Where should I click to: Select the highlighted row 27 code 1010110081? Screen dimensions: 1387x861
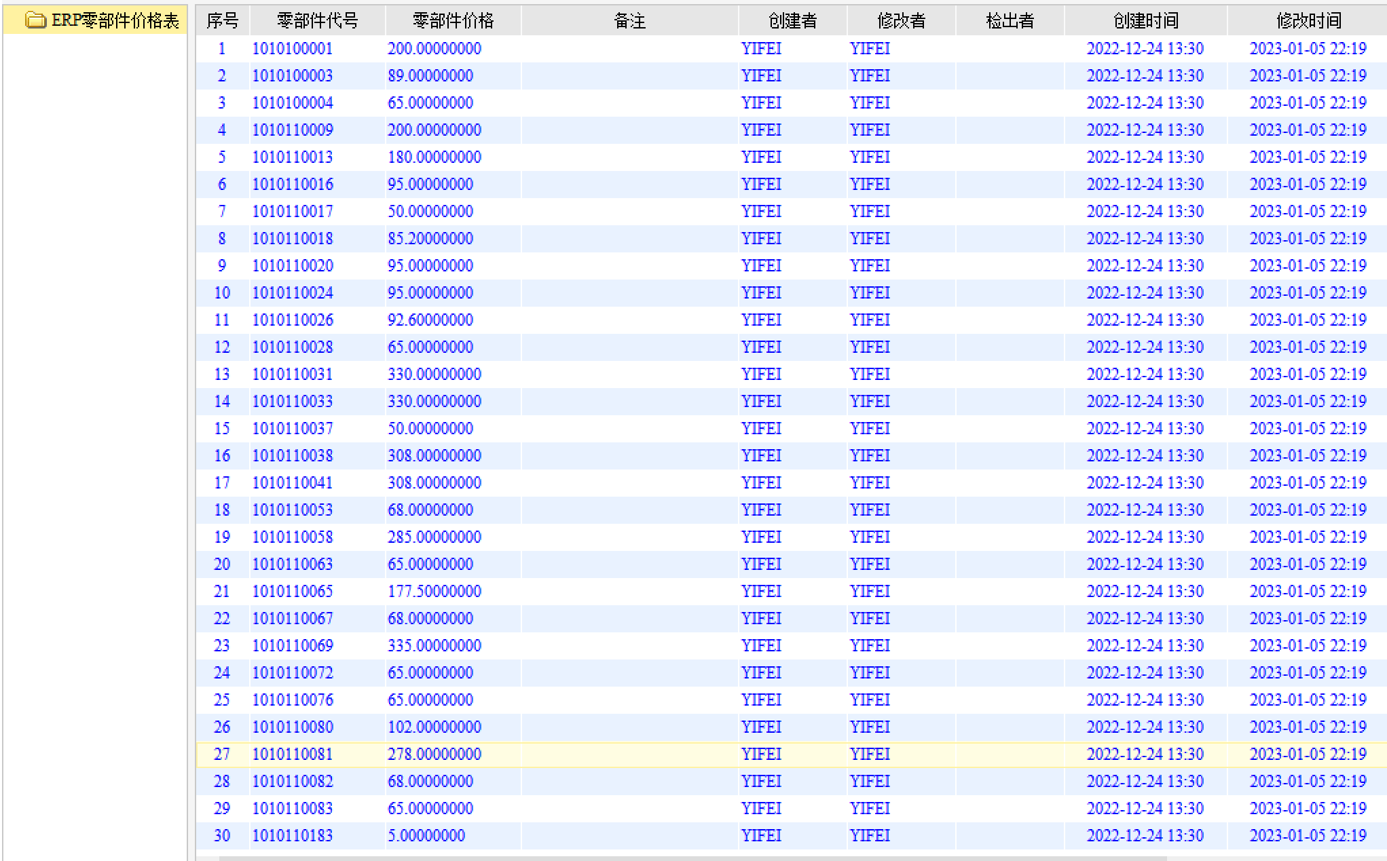click(x=293, y=754)
